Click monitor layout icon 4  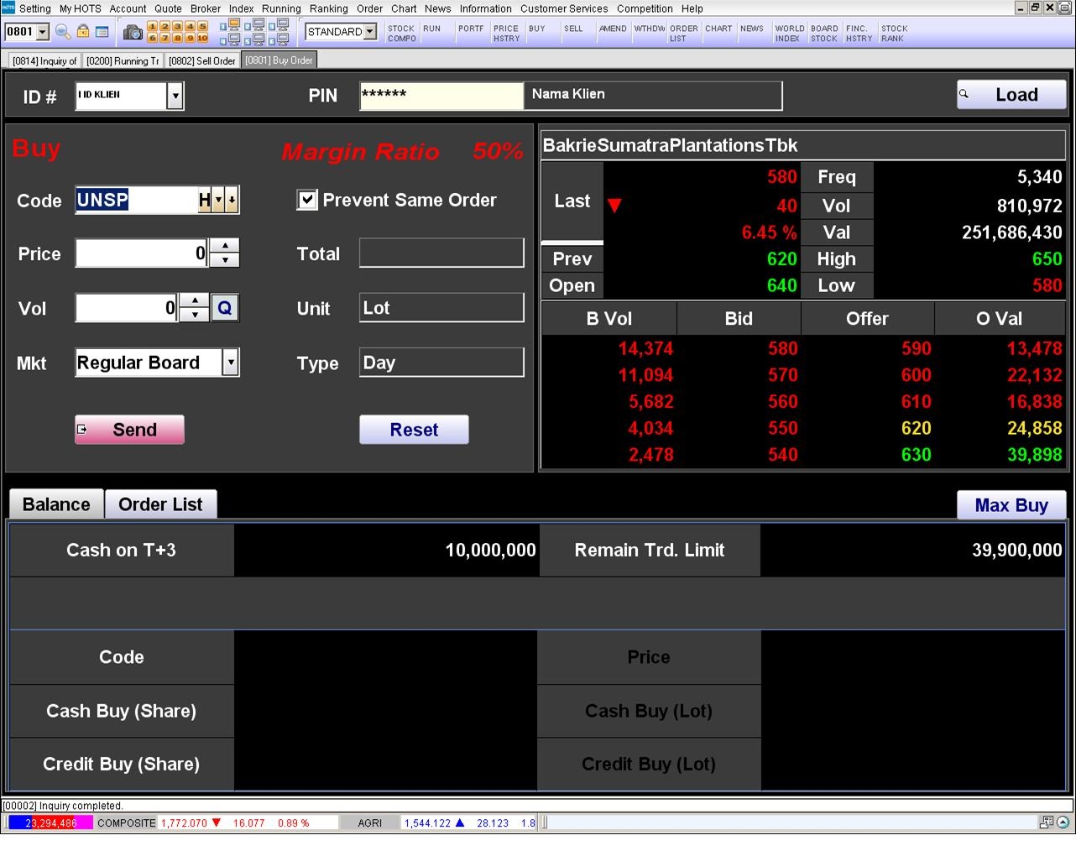click(230, 39)
